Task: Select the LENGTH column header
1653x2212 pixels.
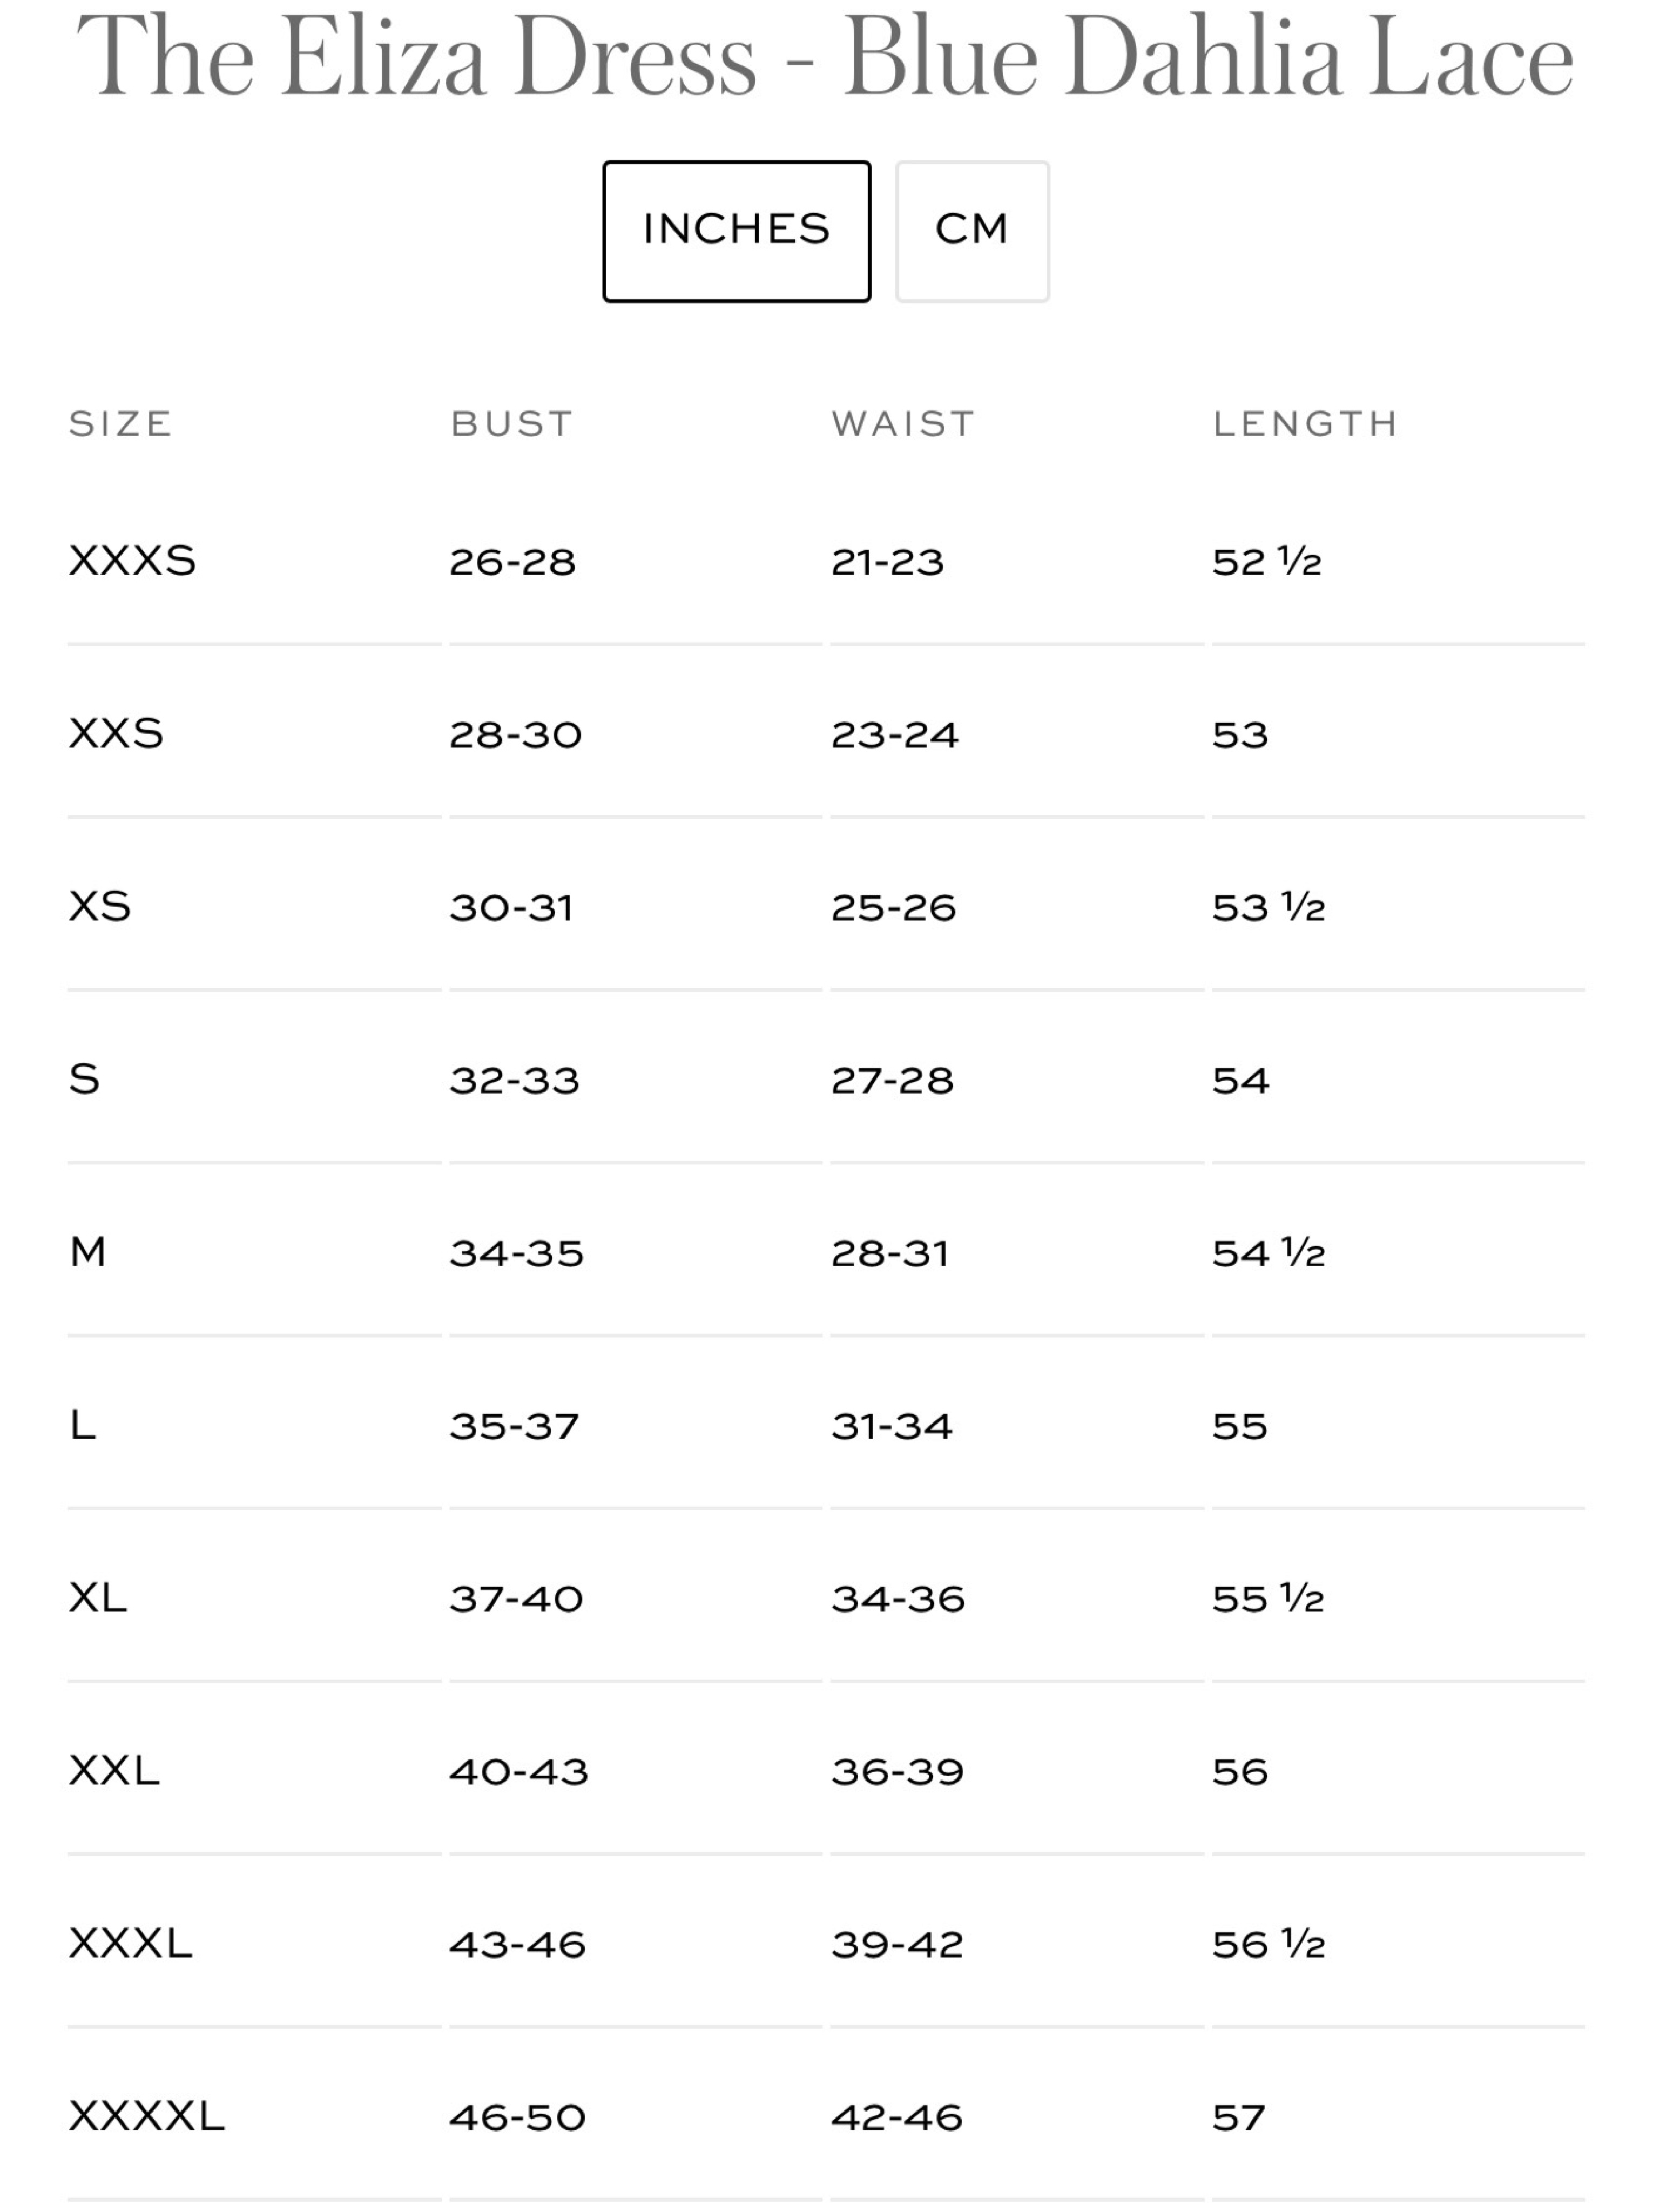Action: click(1304, 424)
